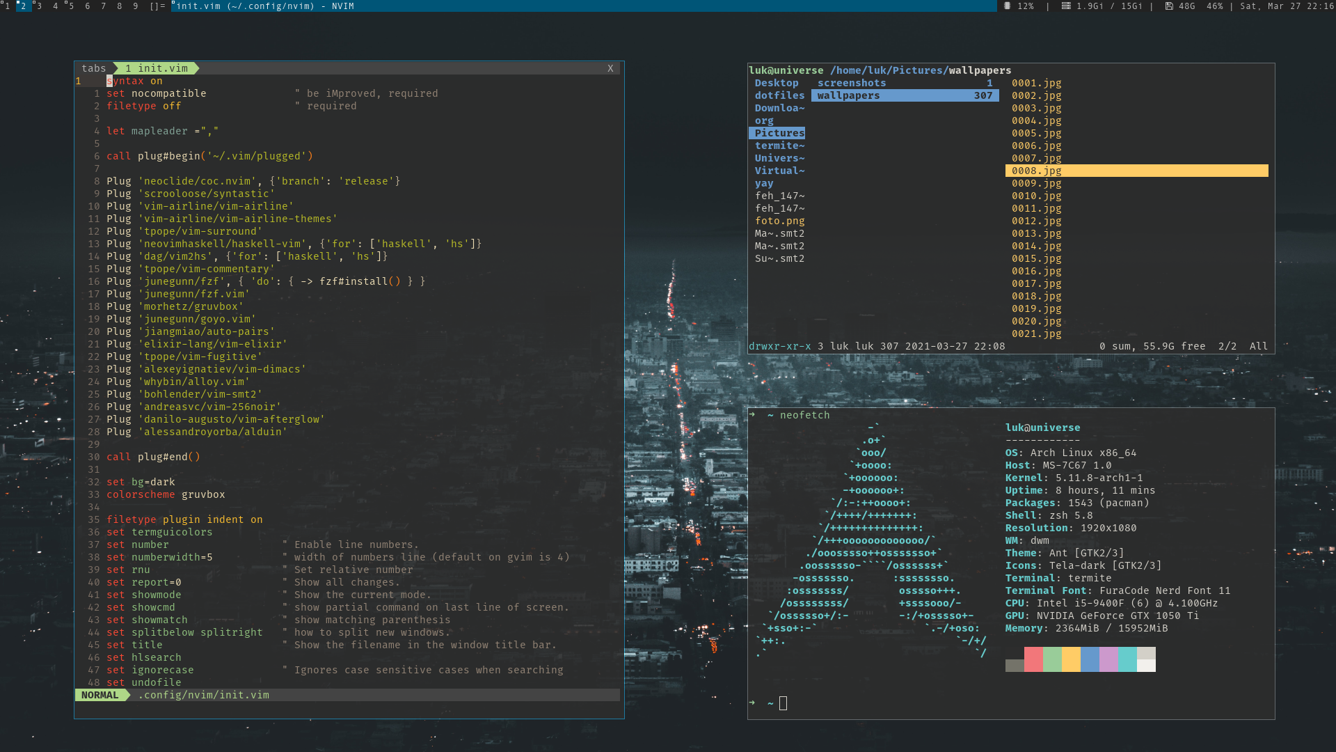Click the disk floppy icon in status bar
This screenshot has height=752, width=1336.
coord(1169,6)
